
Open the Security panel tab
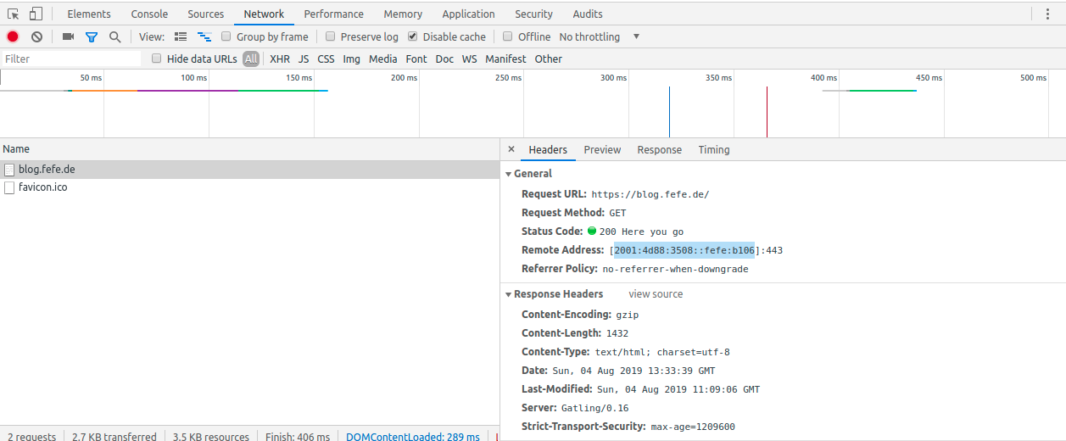(534, 14)
